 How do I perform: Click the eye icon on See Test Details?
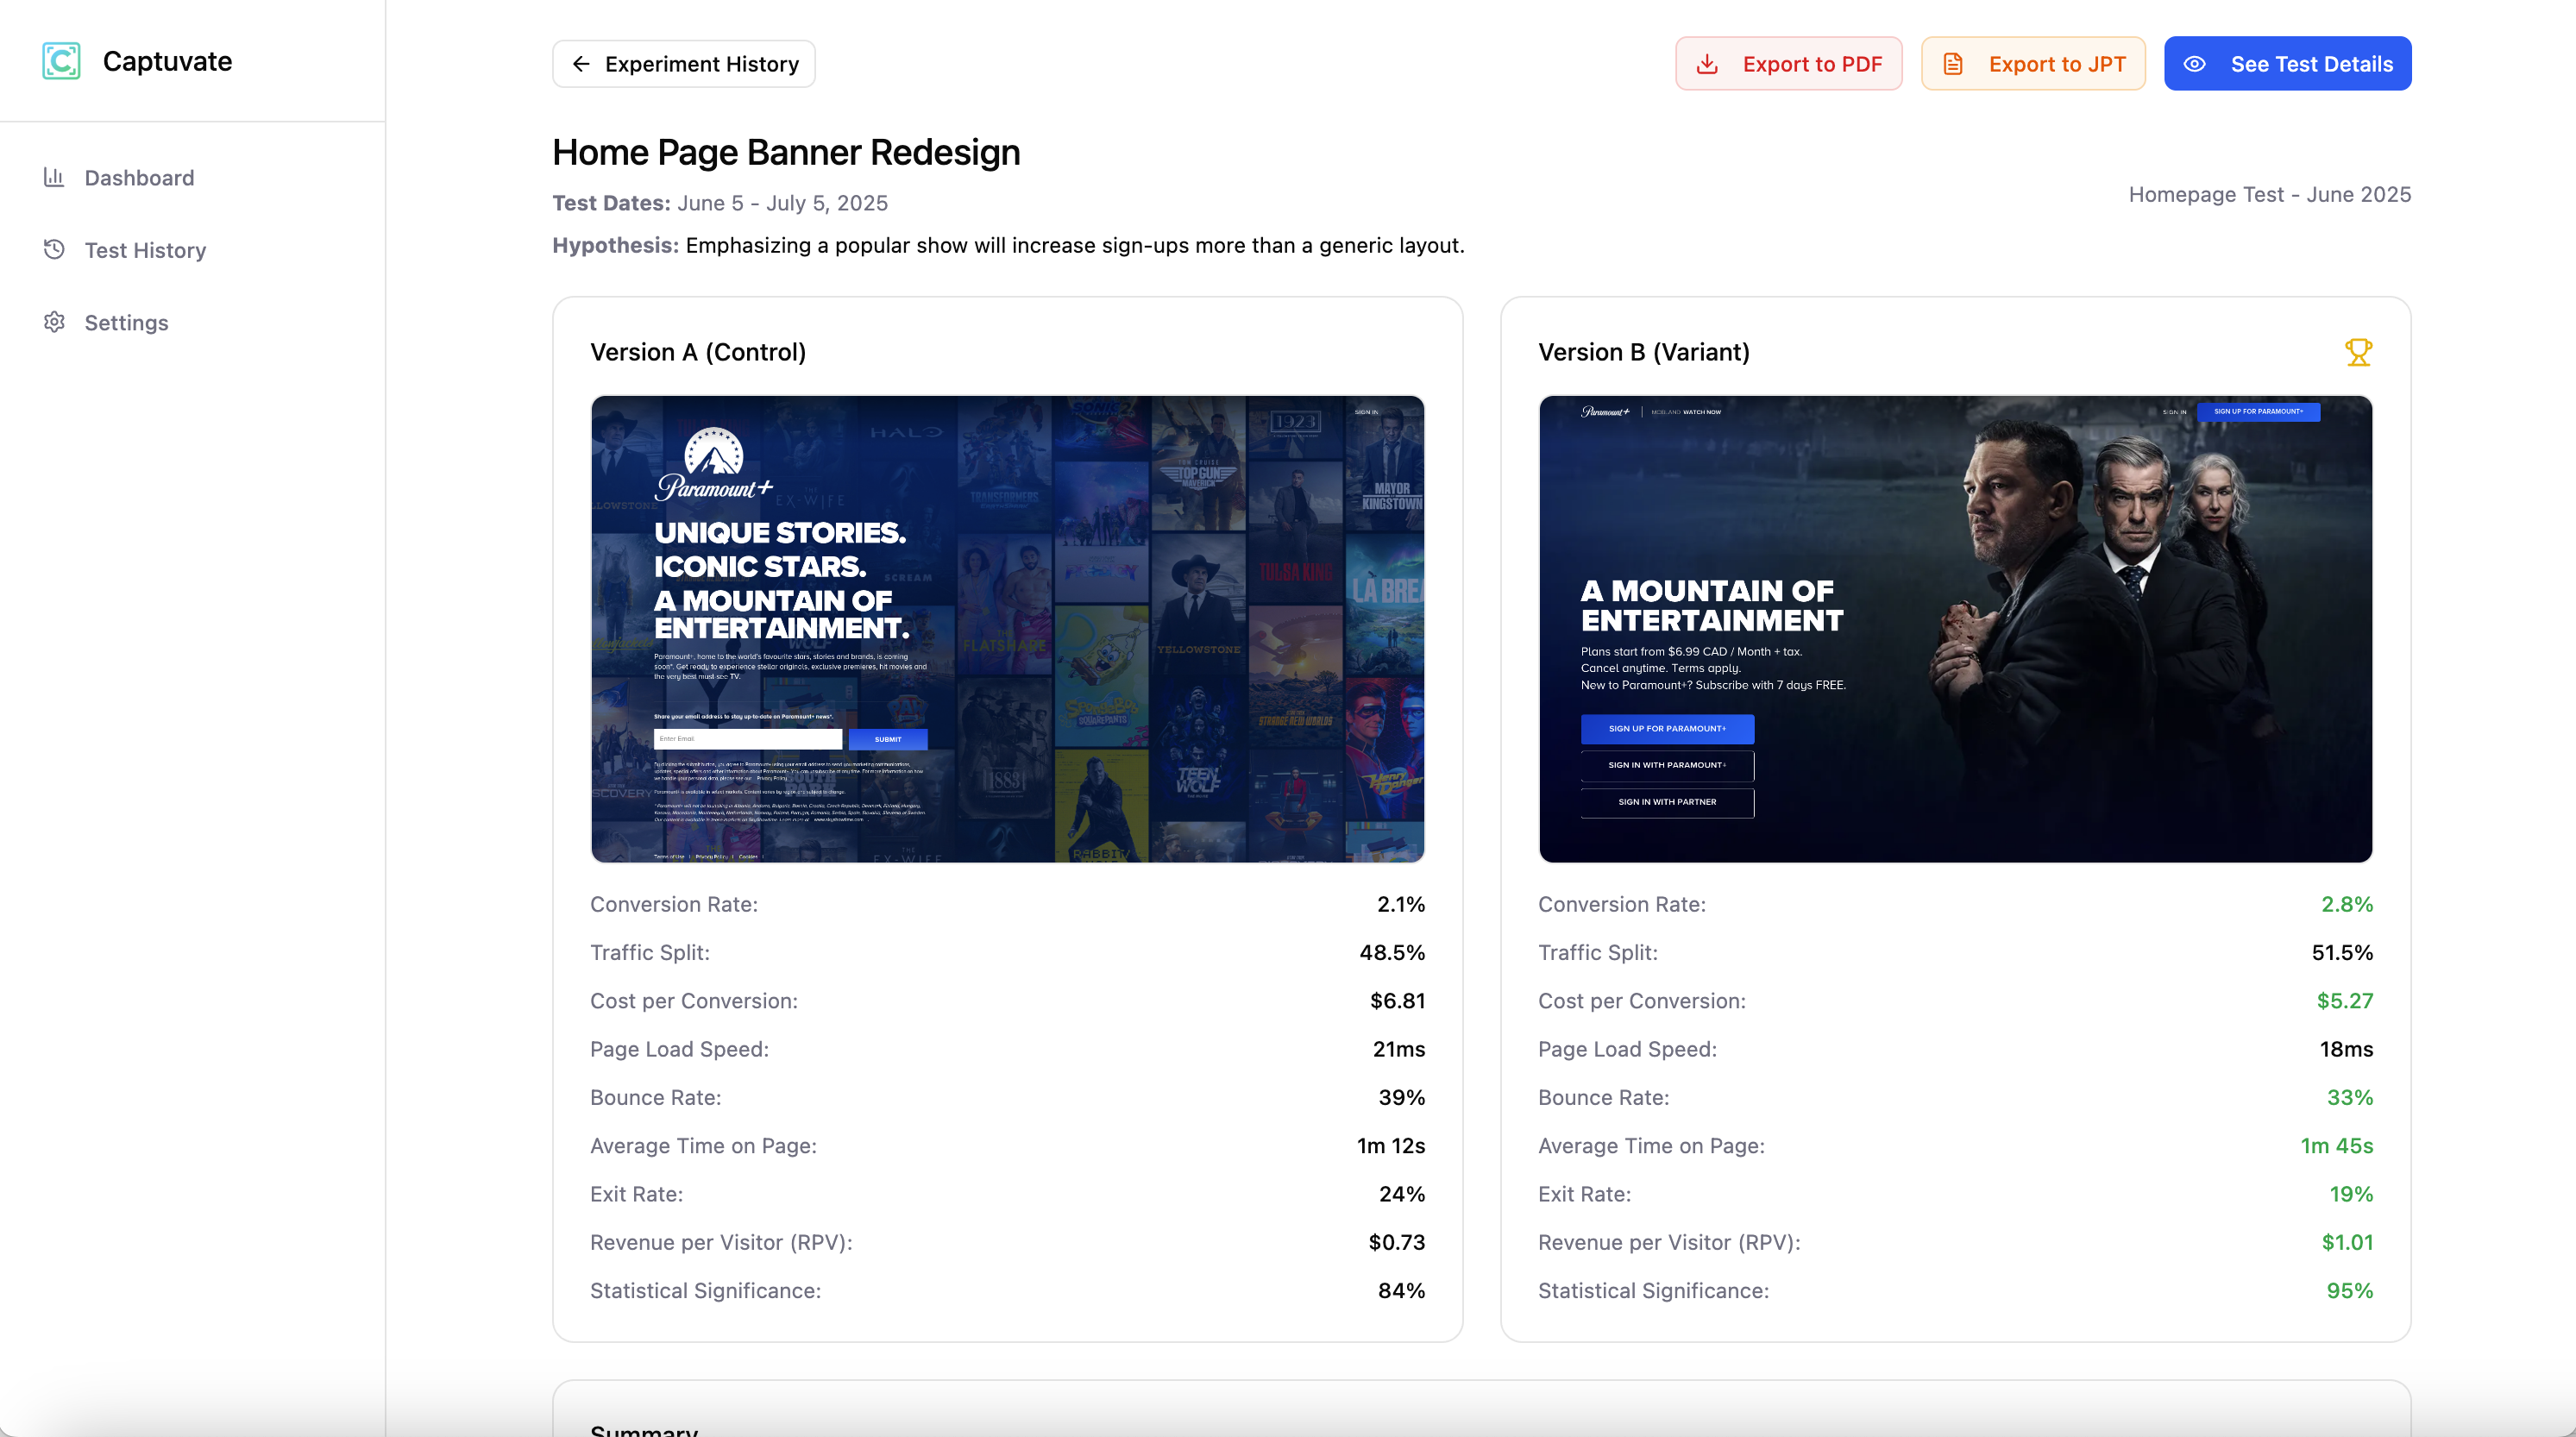[x=2196, y=63]
